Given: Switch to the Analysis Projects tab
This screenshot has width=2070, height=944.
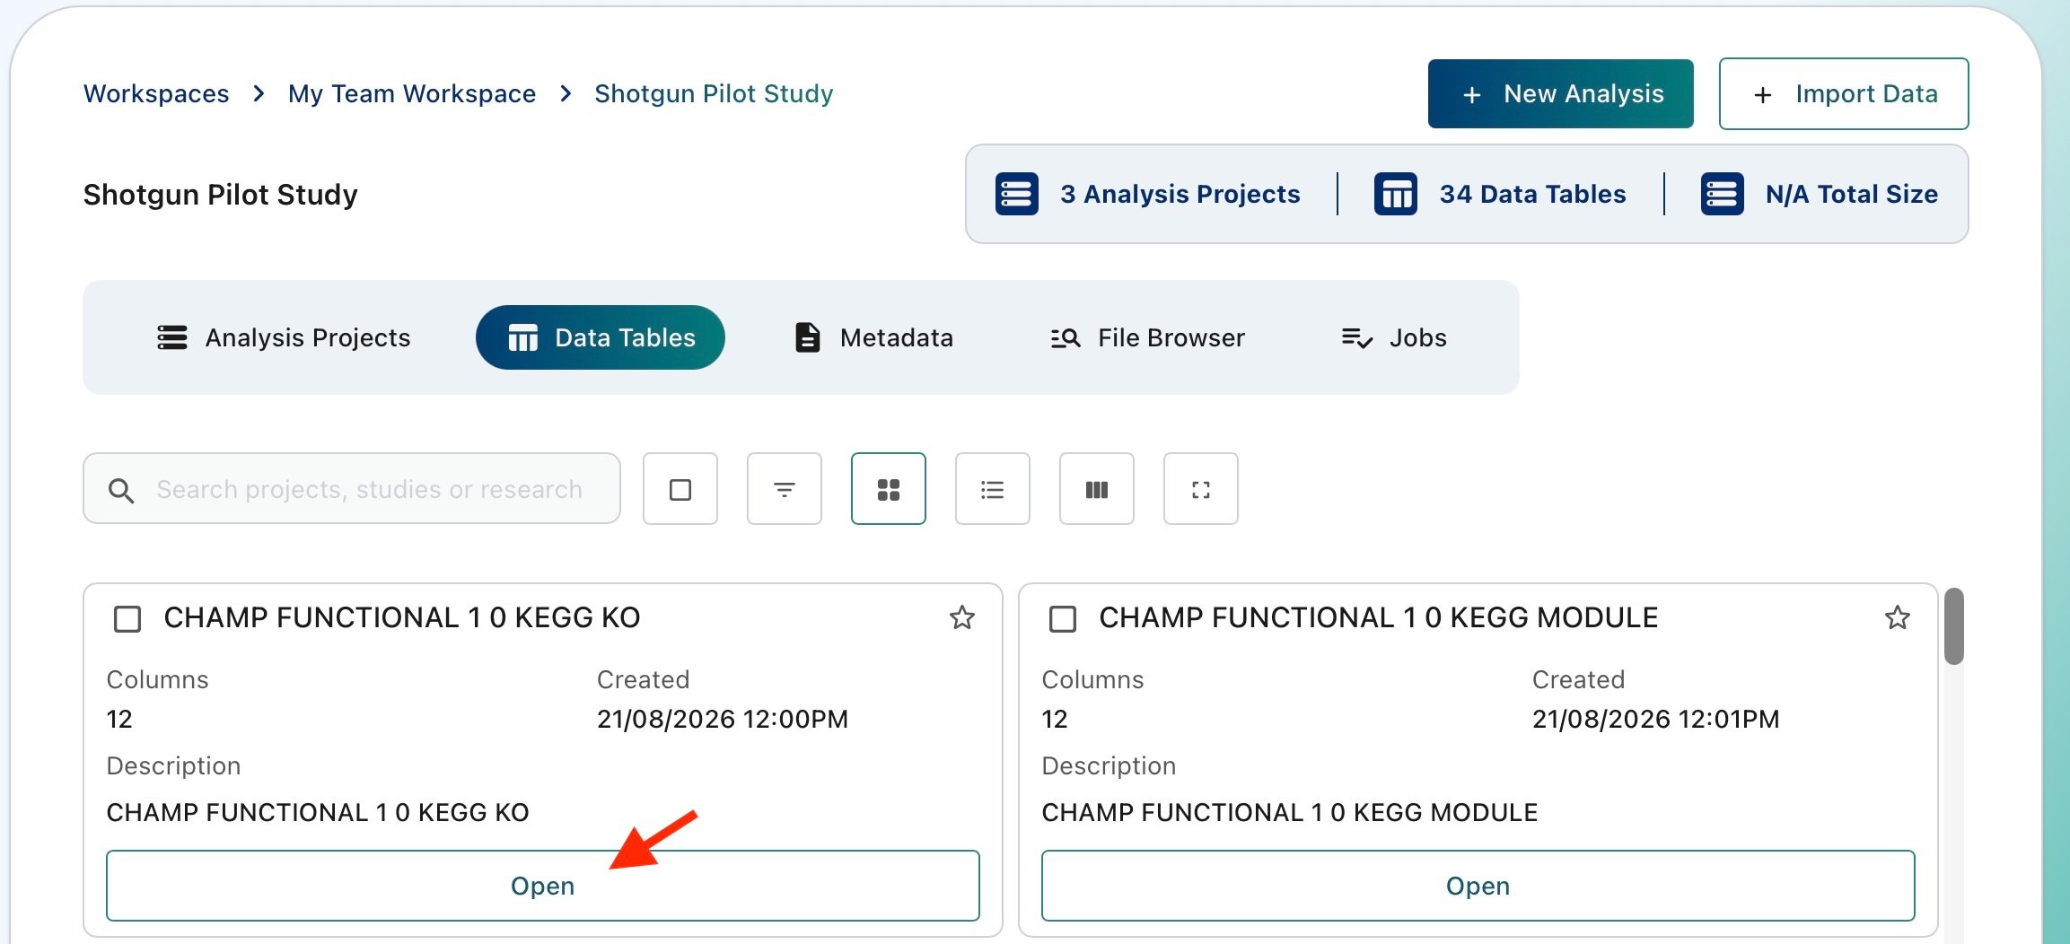Looking at the screenshot, I should (x=284, y=337).
